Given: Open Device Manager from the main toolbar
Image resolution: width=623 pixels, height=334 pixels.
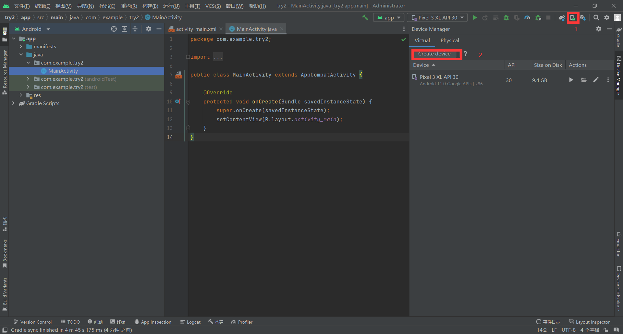Looking at the screenshot, I should coord(573,18).
